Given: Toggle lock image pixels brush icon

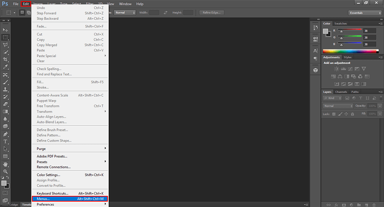Looking at the screenshot, I should tap(340, 114).
